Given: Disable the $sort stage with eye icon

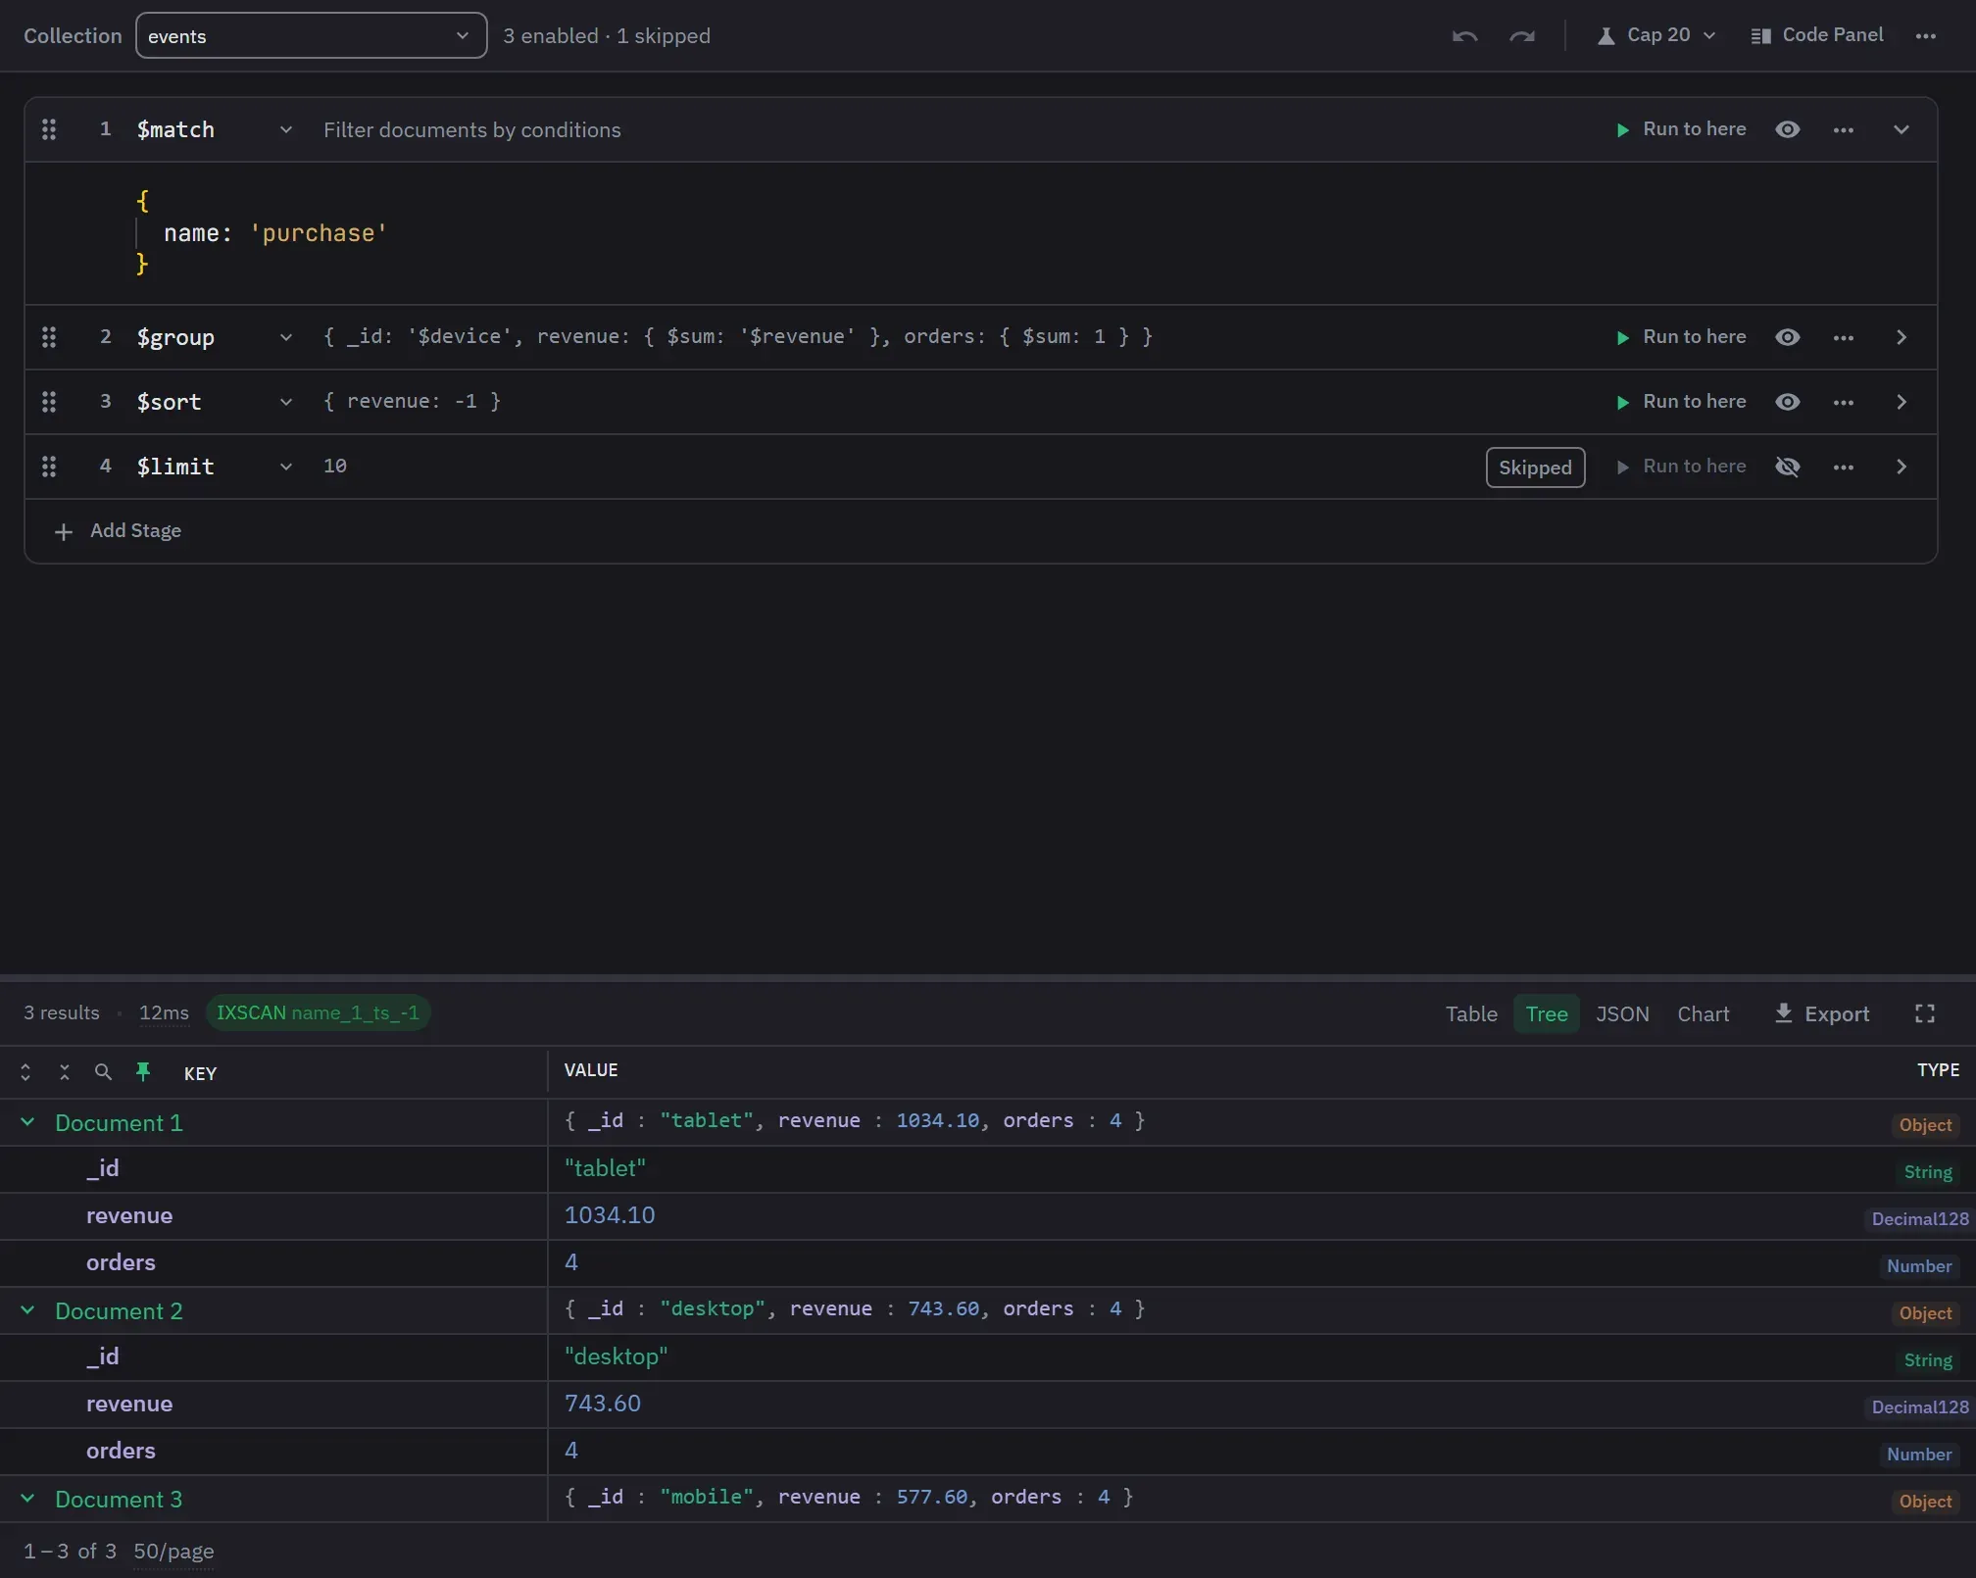Looking at the screenshot, I should tap(1787, 402).
